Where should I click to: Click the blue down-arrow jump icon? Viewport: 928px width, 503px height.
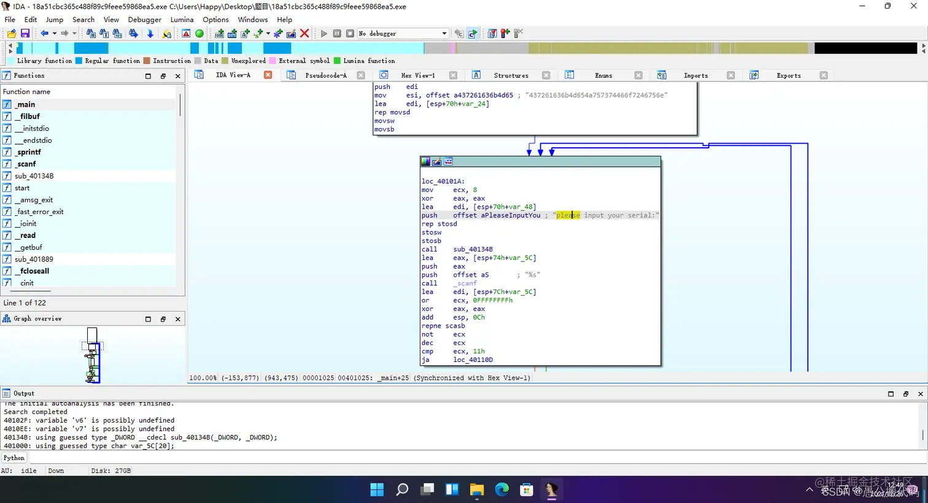tap(150, 33)
